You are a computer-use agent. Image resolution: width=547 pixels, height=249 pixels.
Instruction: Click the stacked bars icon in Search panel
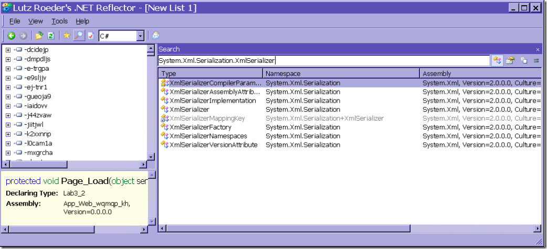click(537, 61)
